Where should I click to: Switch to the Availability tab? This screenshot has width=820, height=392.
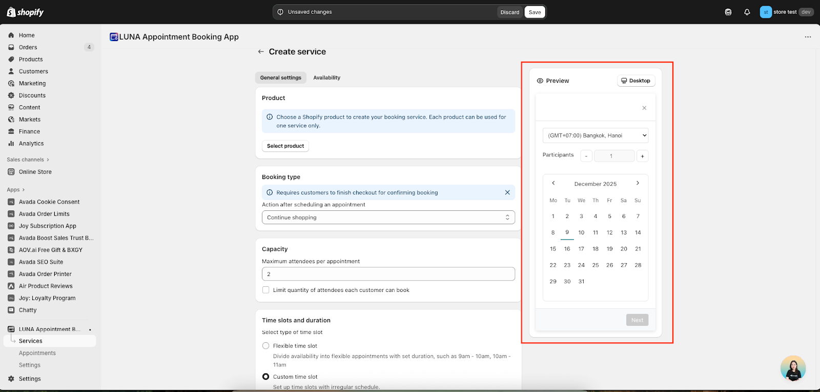tap(326, 78)
